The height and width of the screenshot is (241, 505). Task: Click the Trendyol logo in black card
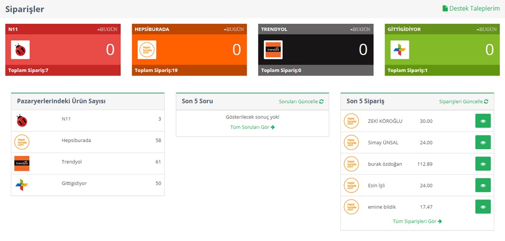(273, 50)
